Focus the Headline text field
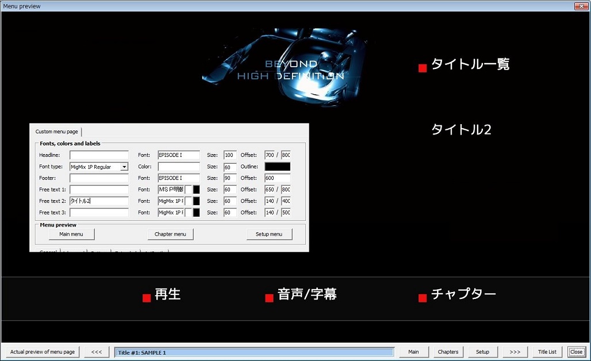This screenshot has height=361, width=591. [99, 155]
